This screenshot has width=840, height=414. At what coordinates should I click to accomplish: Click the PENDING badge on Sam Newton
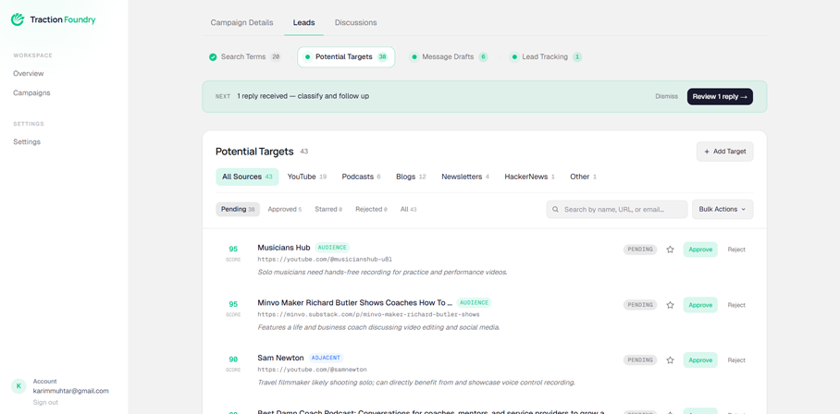pos(639,360)
